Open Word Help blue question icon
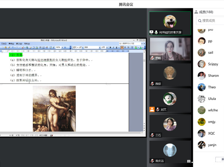Viewport: 224px width, 167px height. [65, 48]
